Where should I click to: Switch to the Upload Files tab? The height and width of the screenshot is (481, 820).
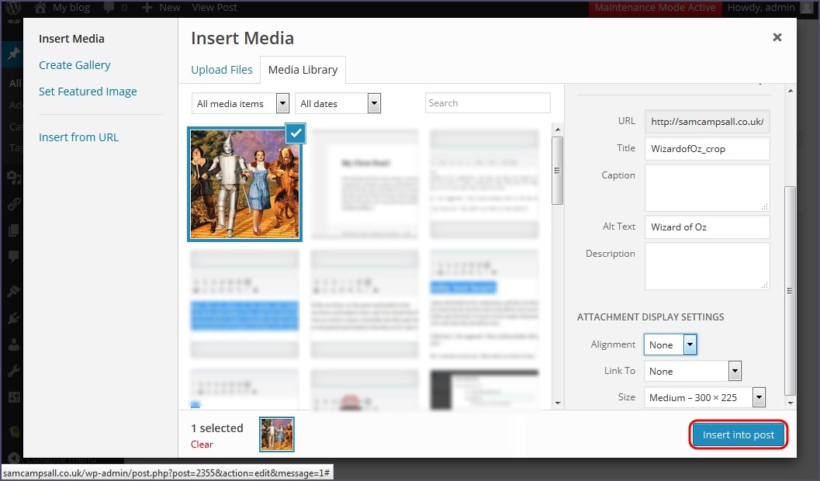pos(222,70)
